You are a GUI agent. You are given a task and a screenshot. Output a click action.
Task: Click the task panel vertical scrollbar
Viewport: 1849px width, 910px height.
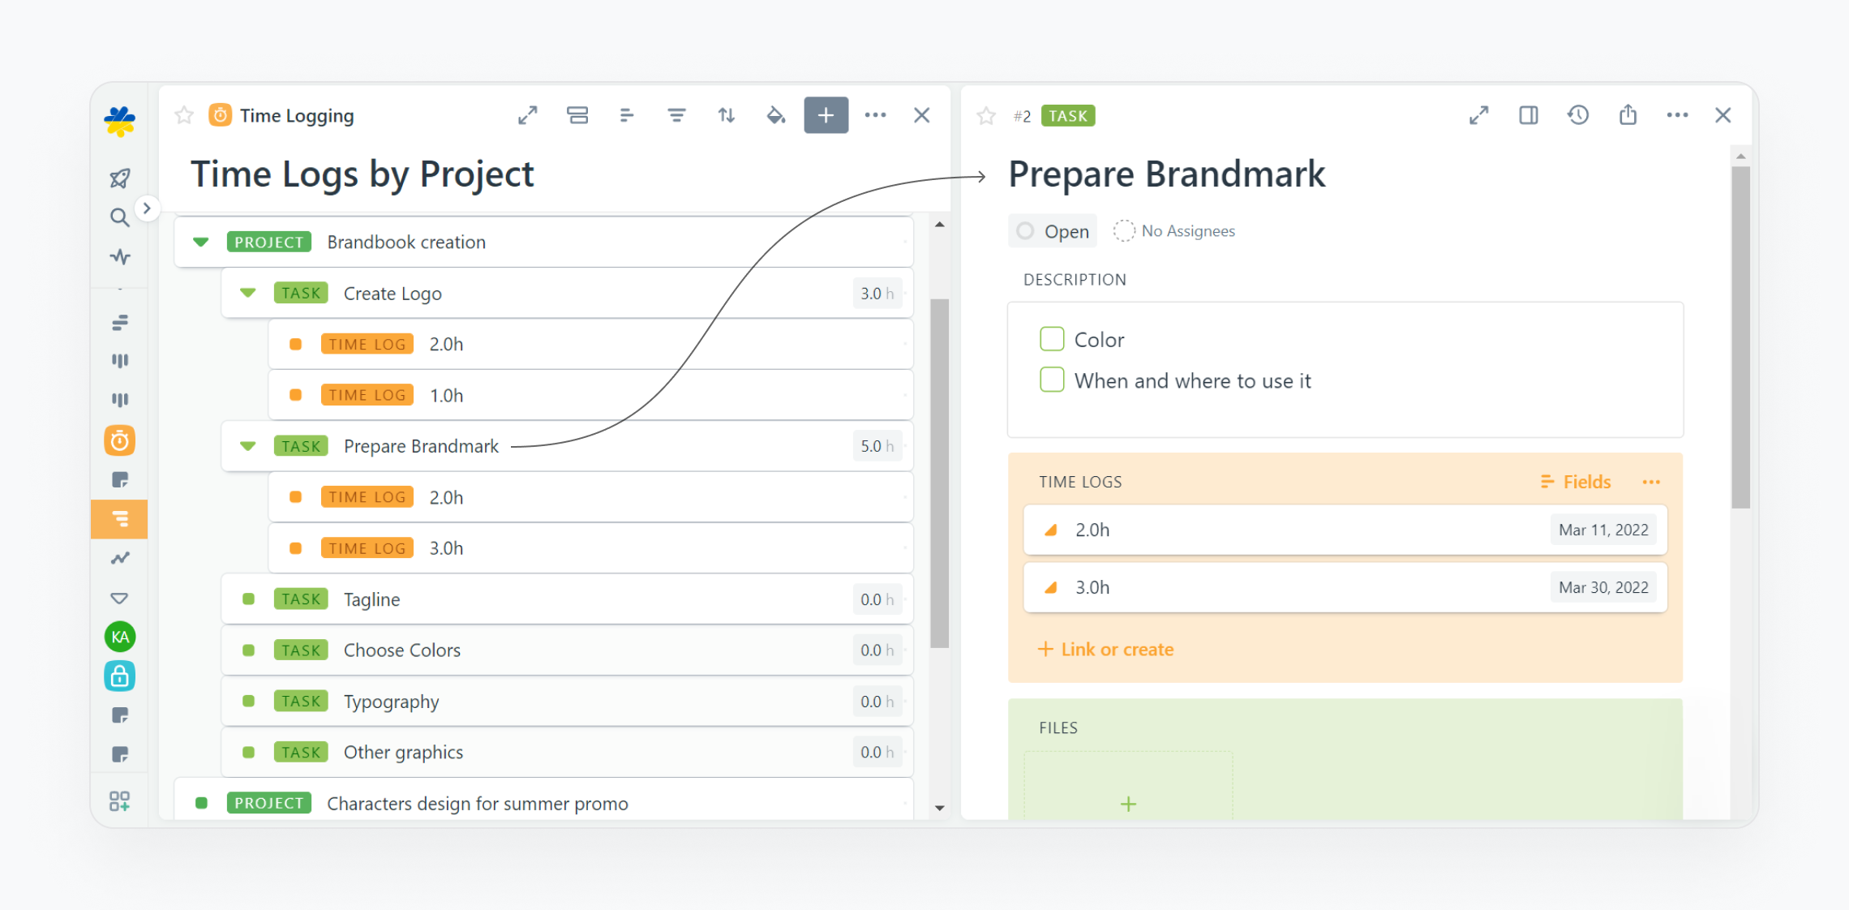pos(1740,337)
